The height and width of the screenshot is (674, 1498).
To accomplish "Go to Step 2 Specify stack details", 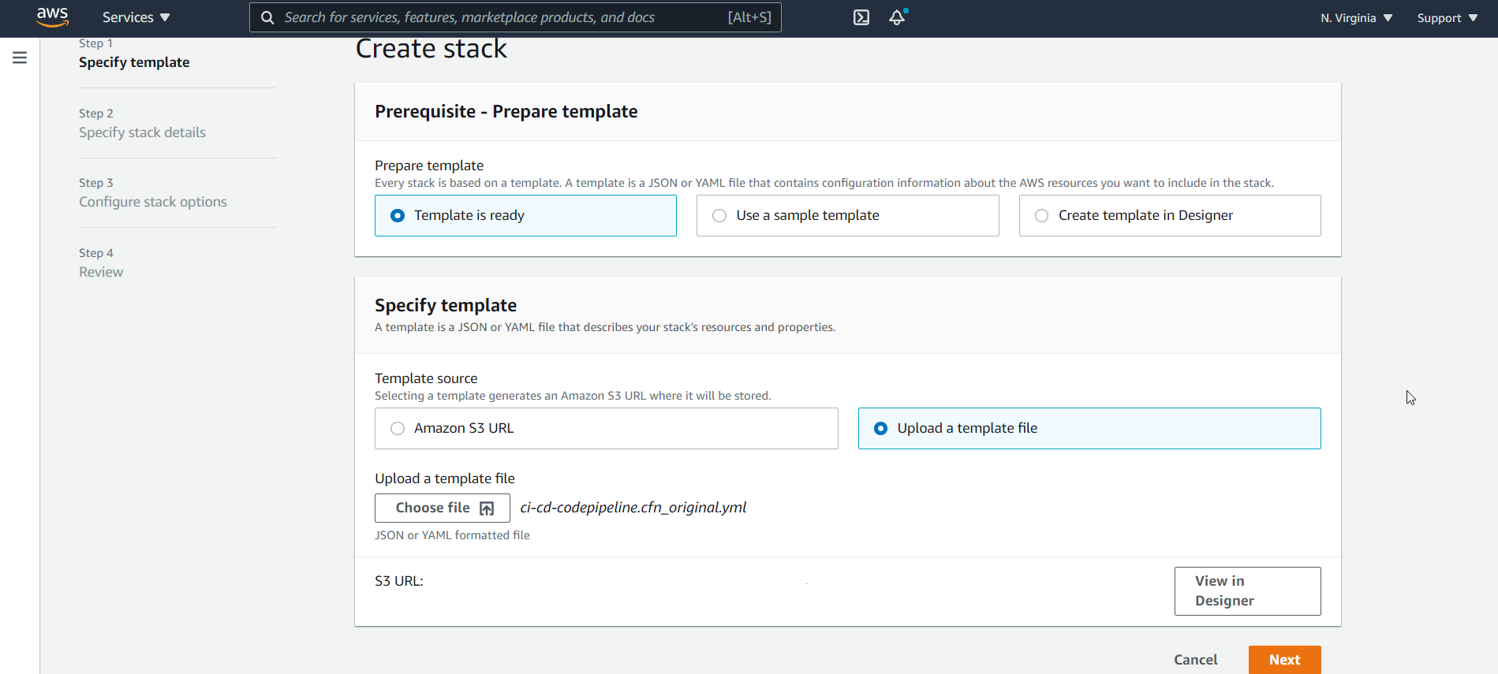I will (142, 132).
